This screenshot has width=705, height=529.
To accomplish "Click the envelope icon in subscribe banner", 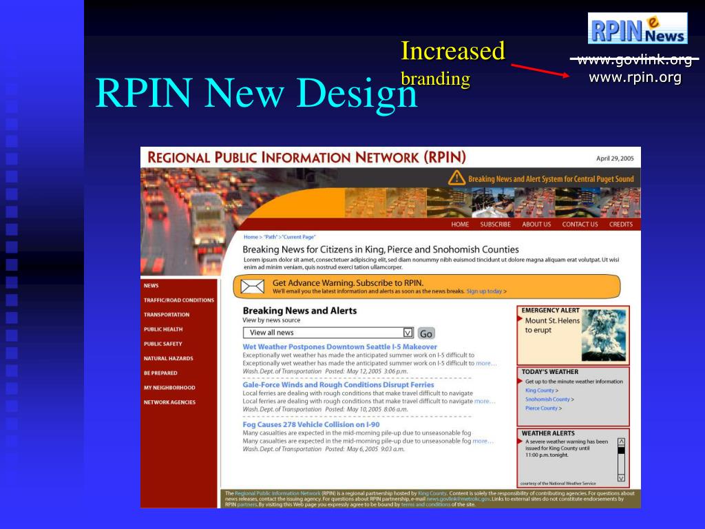I will (252, 287).
